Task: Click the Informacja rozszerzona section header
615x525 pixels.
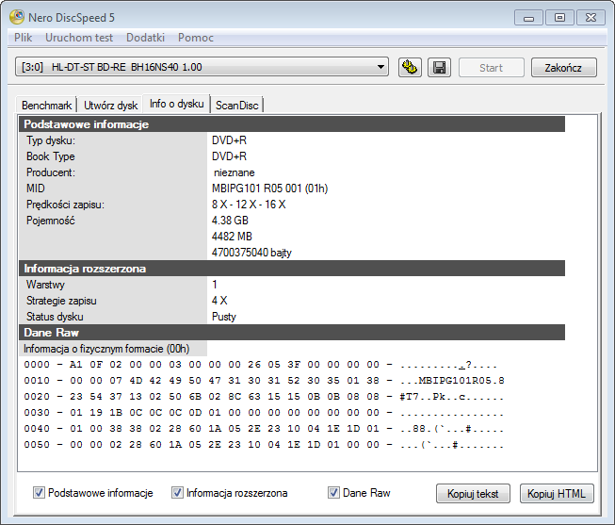Action: pyautogui.click(x=292, y=269)
